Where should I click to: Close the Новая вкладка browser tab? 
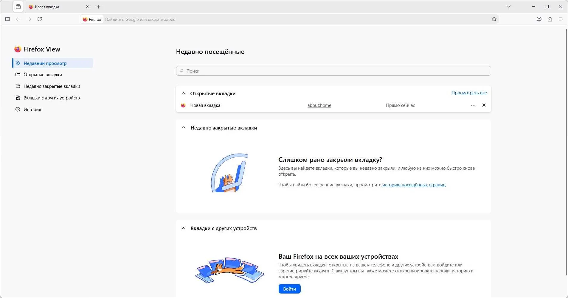point(87,7)
